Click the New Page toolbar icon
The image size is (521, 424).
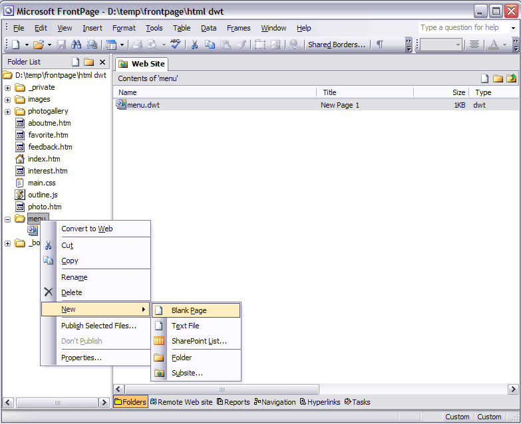pos(16,45)
